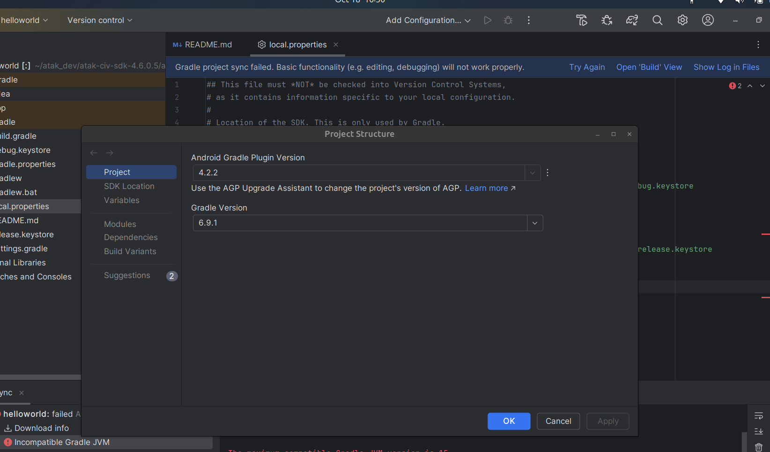Image resolution: width=770 pixels, height=452 pixels.
Task: Click the user account icon
Action: point(708,20)
